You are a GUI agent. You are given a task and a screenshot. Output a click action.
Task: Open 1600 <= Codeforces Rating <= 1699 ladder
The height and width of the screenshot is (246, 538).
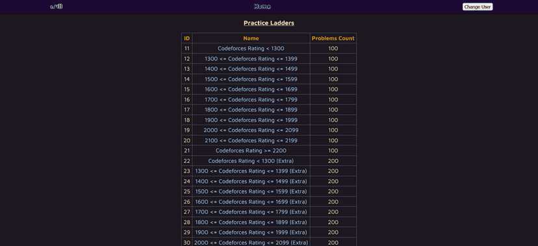click(x=251, y=90)
